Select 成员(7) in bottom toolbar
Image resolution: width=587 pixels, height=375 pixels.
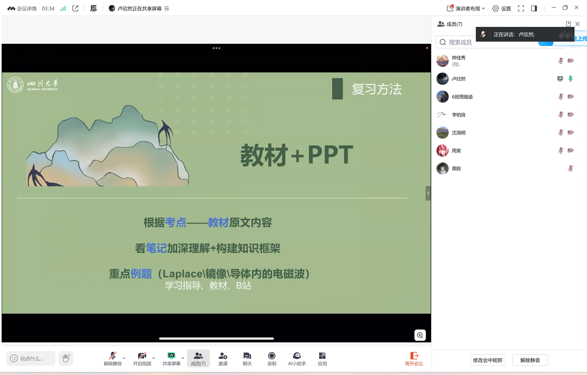coord(198,359)
